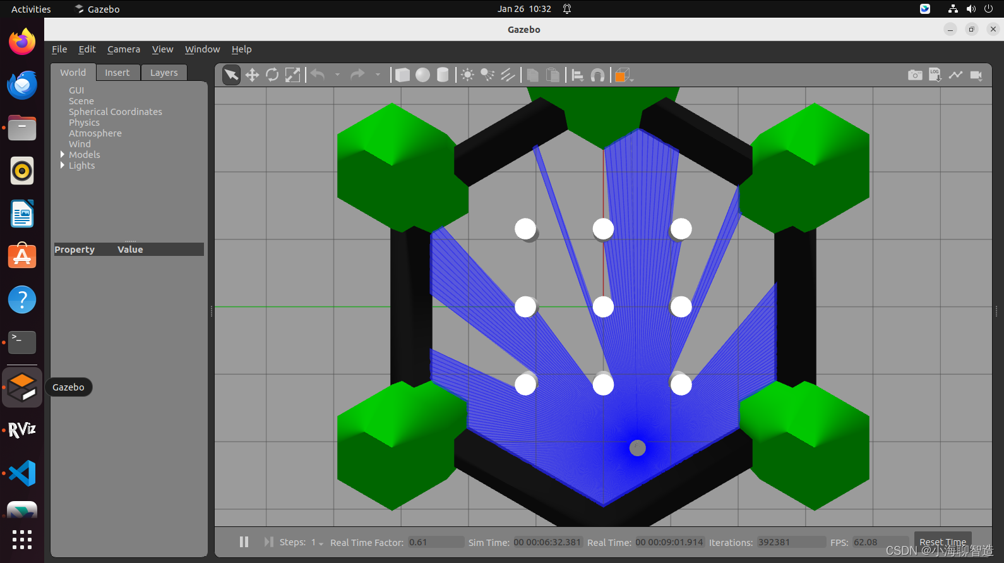This screenshot has width=1004, height=563.
Task: Click the Reset Time button
Action: pos(943,542)
